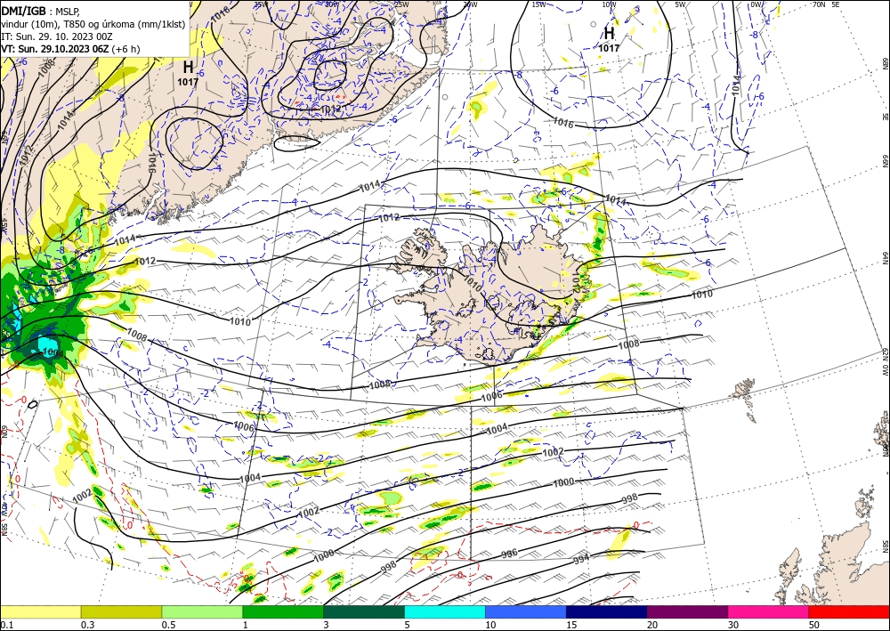Select the 'VT: Sun. 29.10.2023 06Z (+6 h)' line
The image size is (890, 631).
pos(70,49)
